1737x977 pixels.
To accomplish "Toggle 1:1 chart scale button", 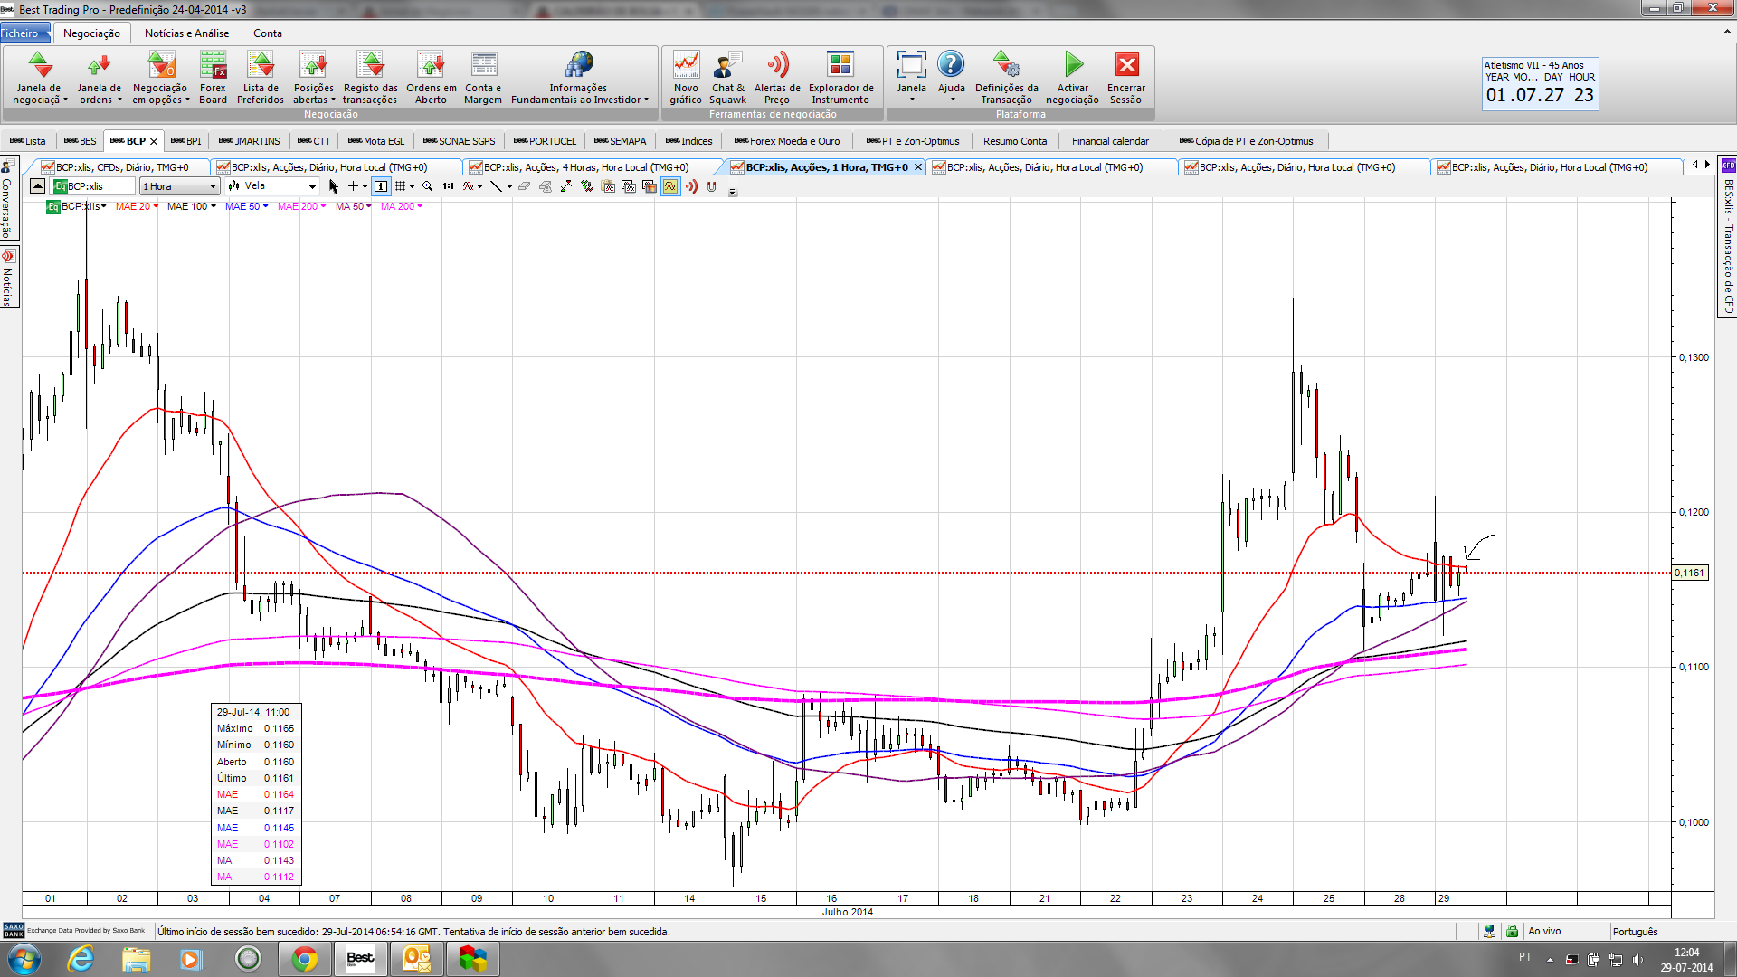I will click(x=449, y=186).
